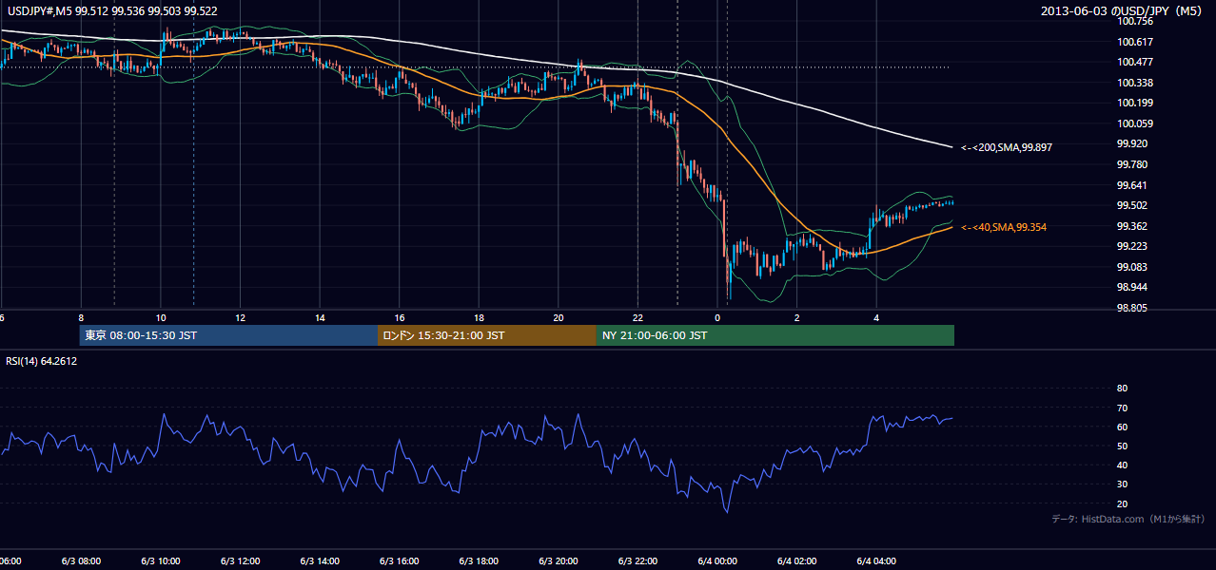Click price axis label 100.338
The image size is (1216, 570).
(1135, 83)
